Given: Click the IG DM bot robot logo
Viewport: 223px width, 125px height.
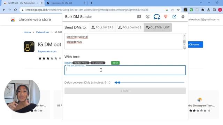Looking at the screenshot, I should click(x=29, y=47).
